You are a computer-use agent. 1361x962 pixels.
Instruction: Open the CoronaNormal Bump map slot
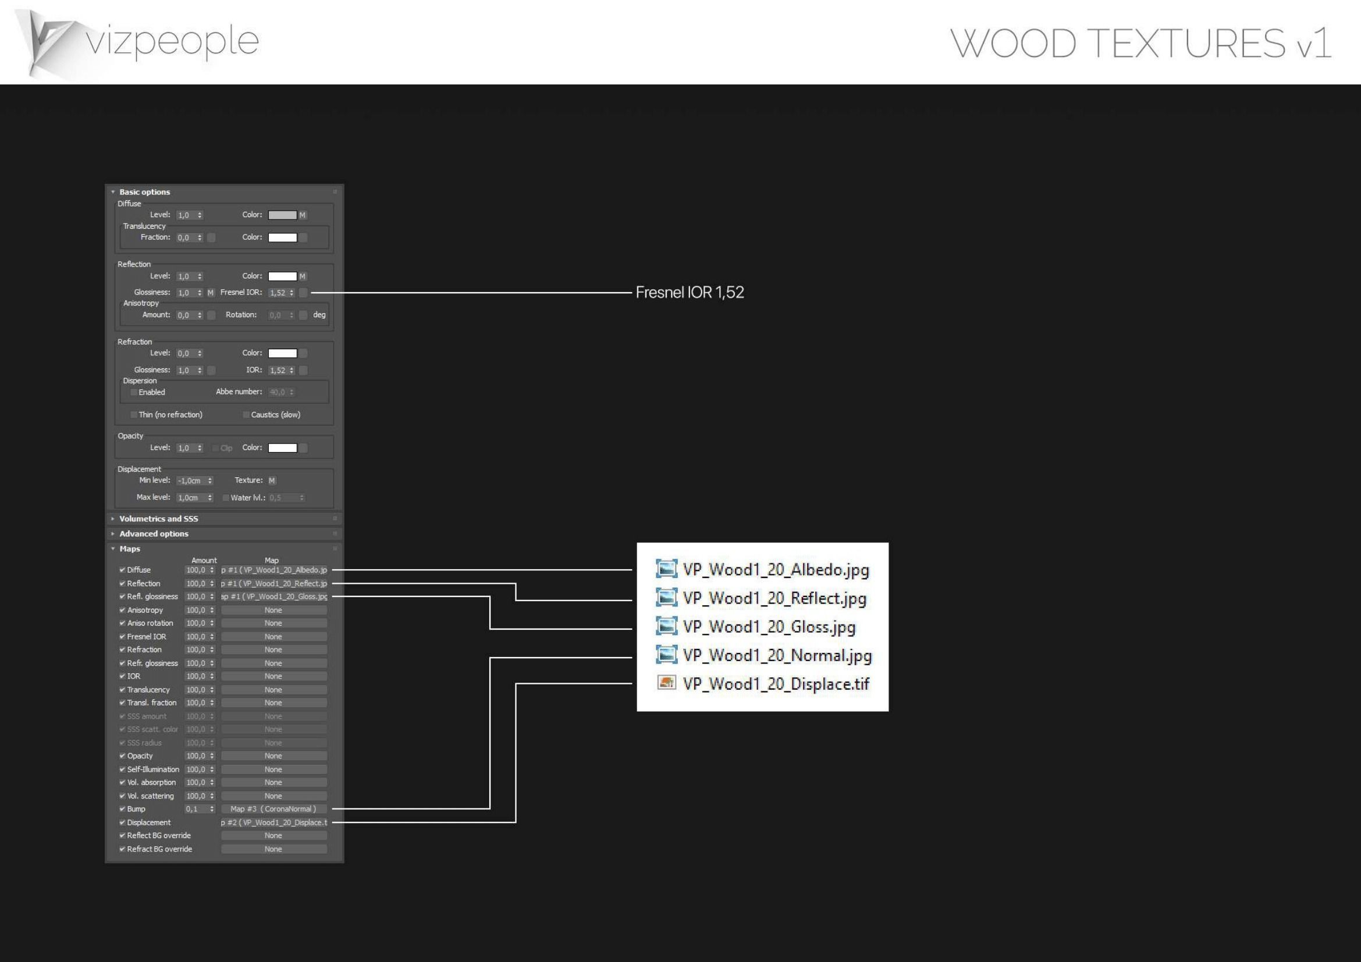click(x=273, y=809)
